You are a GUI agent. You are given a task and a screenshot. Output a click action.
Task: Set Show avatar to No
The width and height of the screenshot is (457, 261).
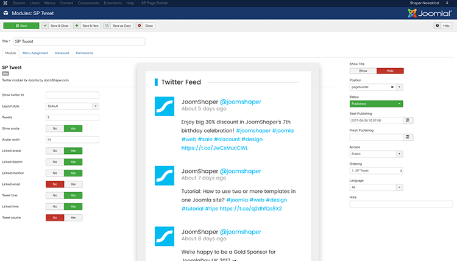tap(55, 128)
